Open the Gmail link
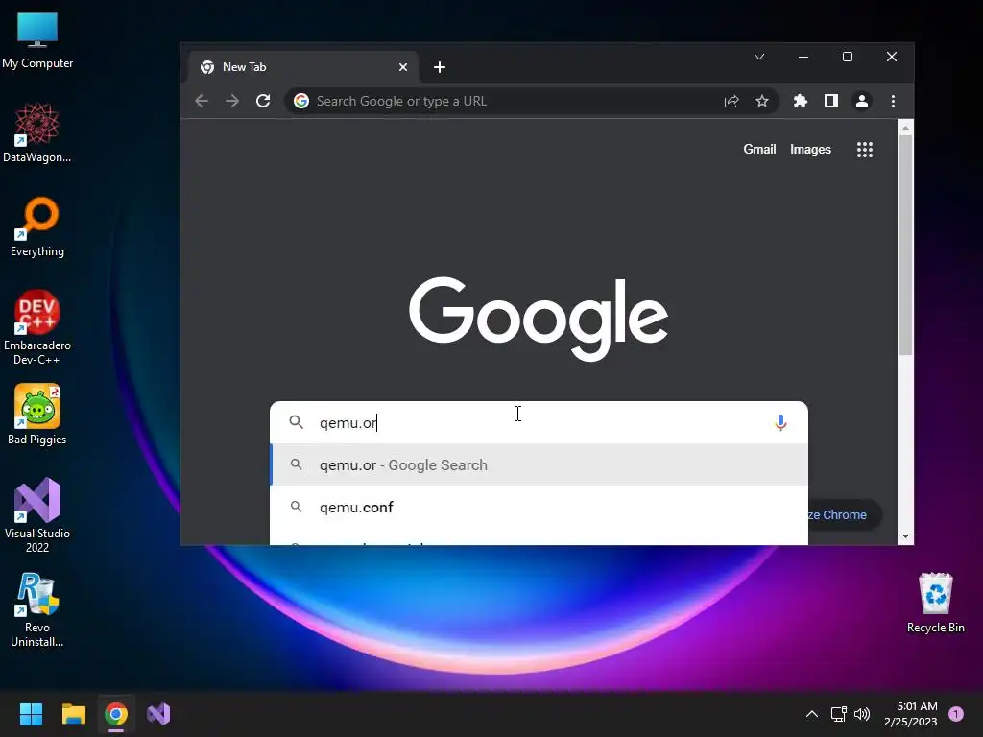Screen dimensions: 983x737 coord(759,149)
